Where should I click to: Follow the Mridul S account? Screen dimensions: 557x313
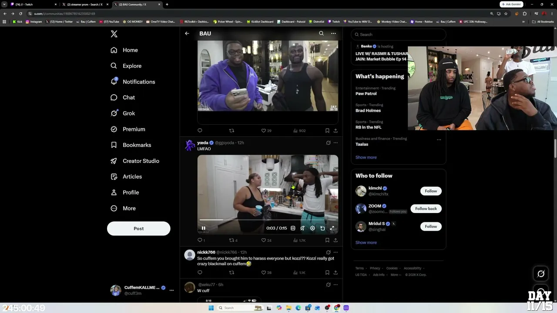coord(431,226)
